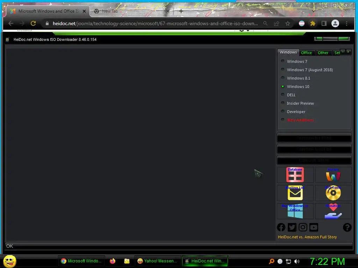Viewport: 358px width, 268px height.
Task: Open Chrome three-dot menu
Action: click(346, 23)
